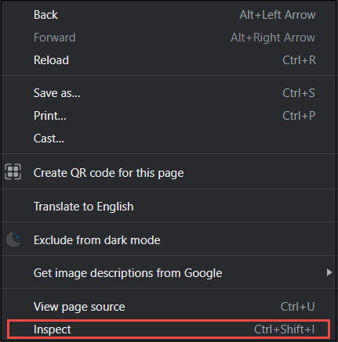Image resolution: width=338 pixels, height=342 pixels.
Task: Reload the page from the menu
Action: [169, 60]
